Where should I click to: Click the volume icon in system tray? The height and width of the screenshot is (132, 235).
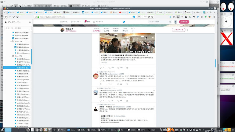point(200,130)
